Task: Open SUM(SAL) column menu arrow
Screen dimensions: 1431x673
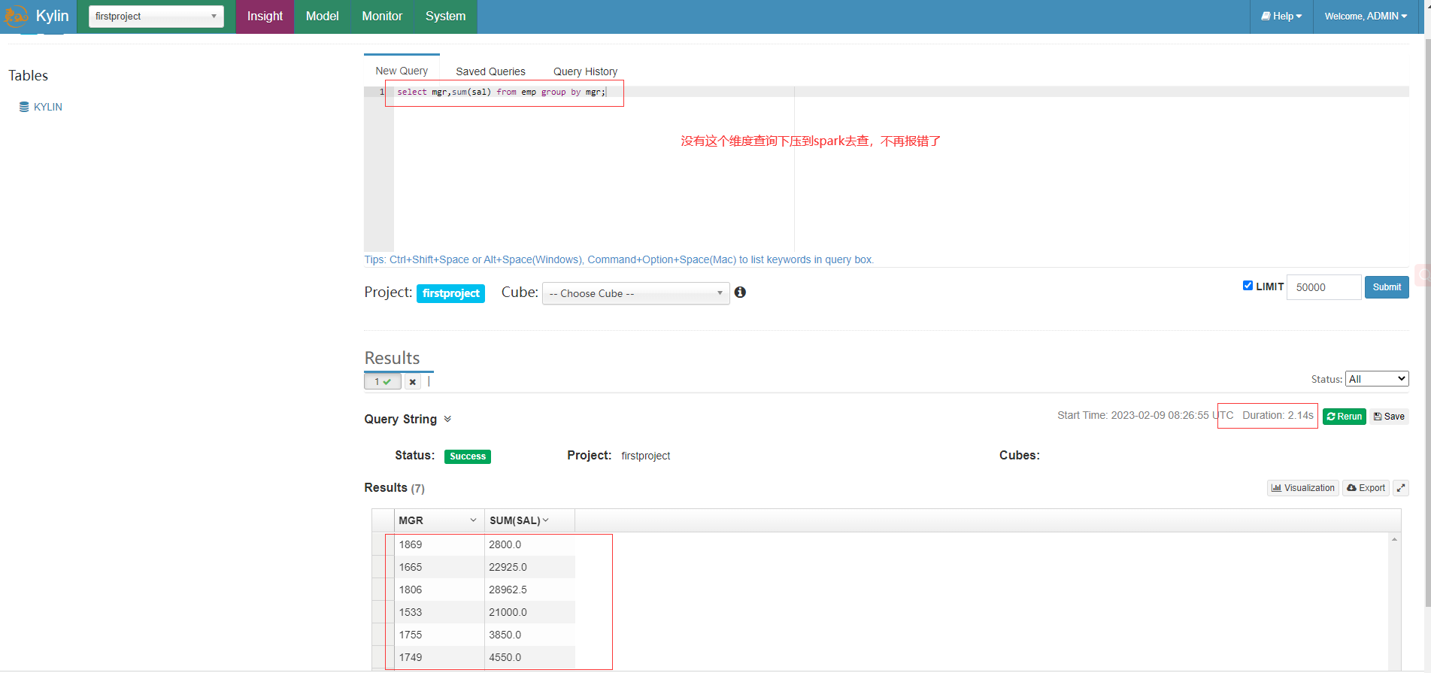Action: [x=546, y=520]
